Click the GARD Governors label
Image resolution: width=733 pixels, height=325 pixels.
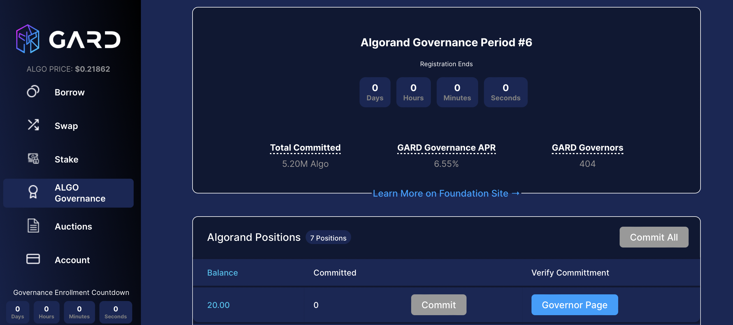pyautogui.click(x=587, y=148)
